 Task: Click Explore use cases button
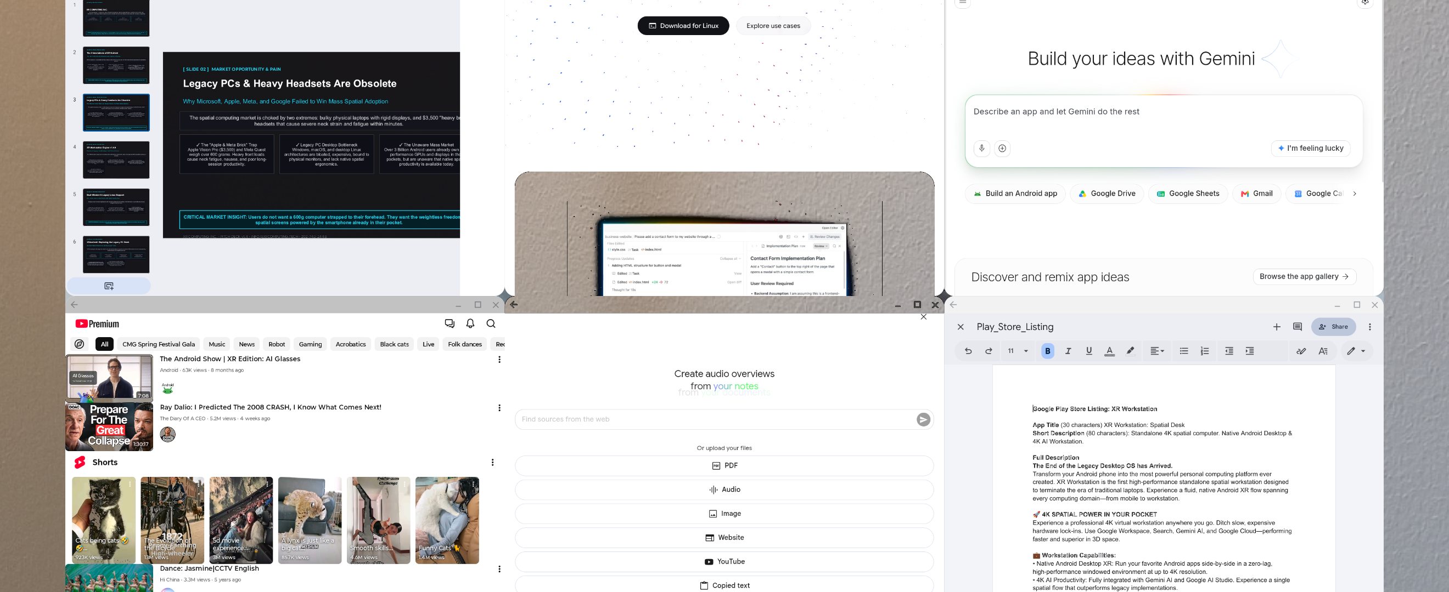(773, 26)
